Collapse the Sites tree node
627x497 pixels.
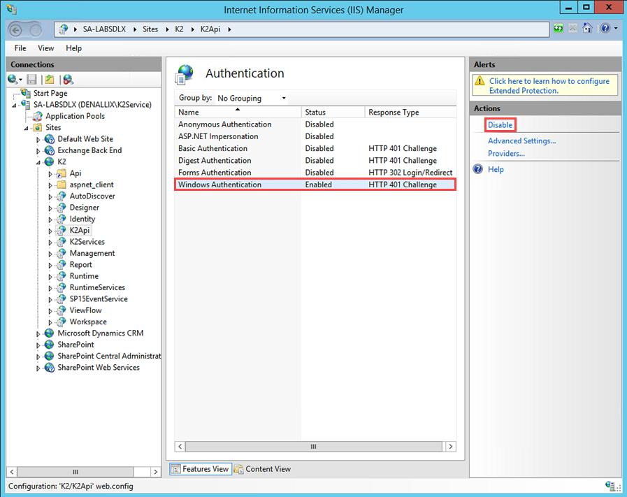click(x=27, y=129)
